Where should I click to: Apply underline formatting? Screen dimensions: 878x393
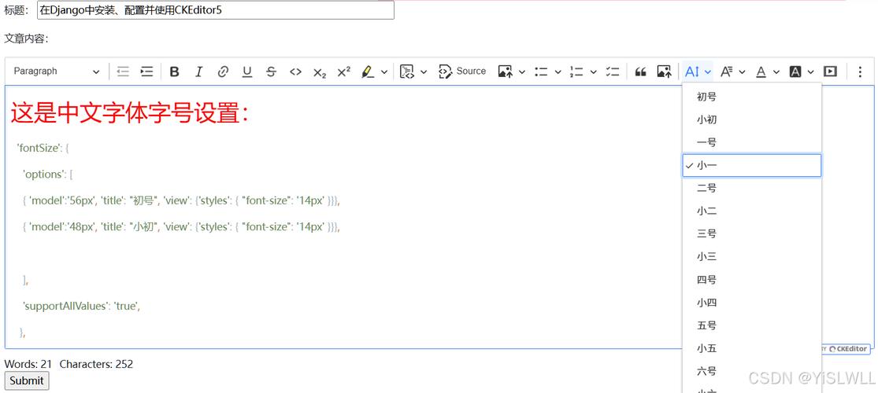(247, 72)
